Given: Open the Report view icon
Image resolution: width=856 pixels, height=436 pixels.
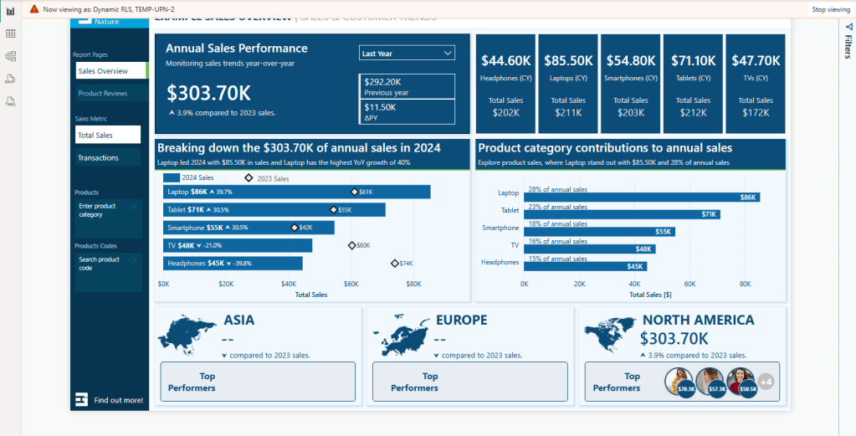Looking at the screenshot, I should coord(10,11).
